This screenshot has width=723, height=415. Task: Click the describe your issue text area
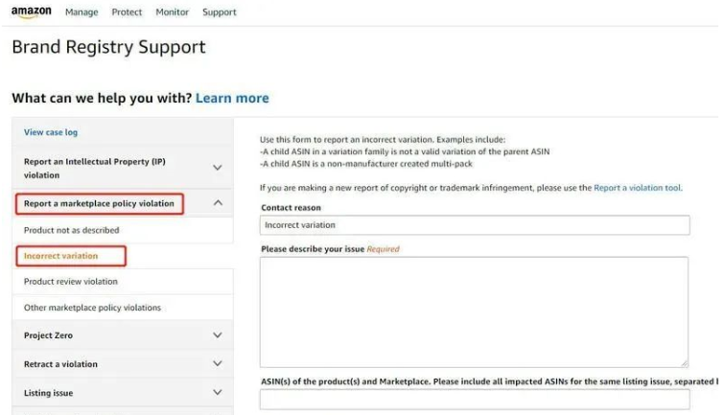point(475,311)
